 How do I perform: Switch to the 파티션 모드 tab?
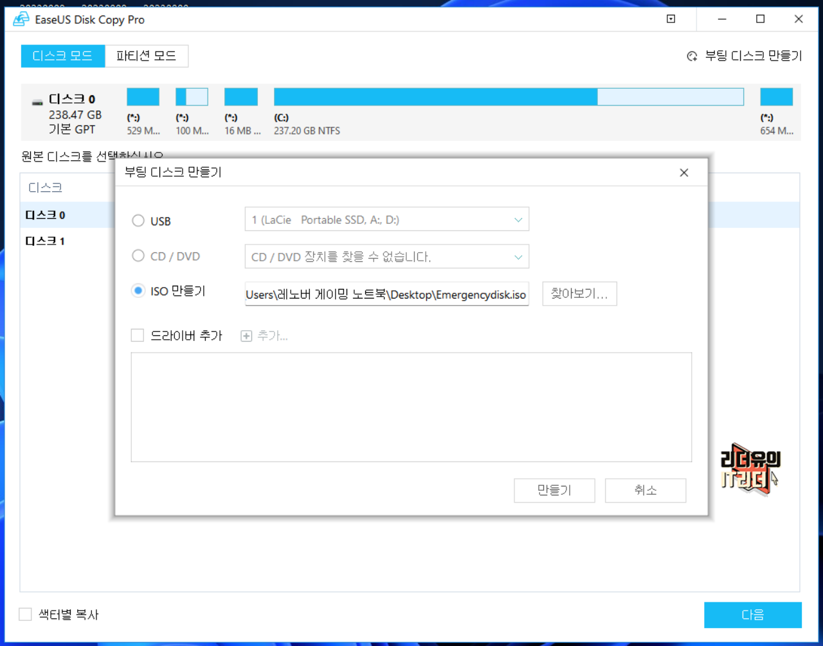click(146, 56)
